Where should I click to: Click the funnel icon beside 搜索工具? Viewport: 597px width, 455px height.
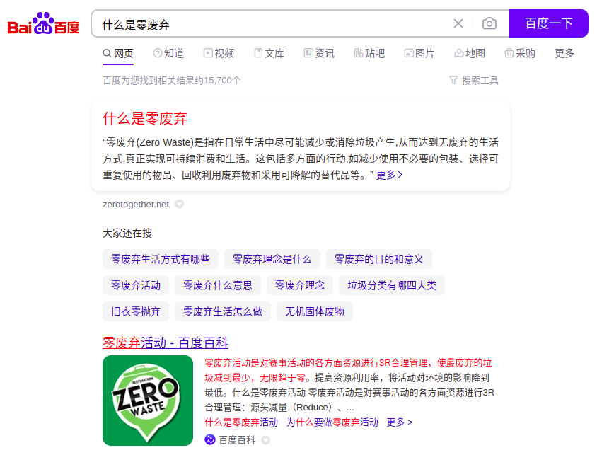pyautogui.click(x=453, y=81)
